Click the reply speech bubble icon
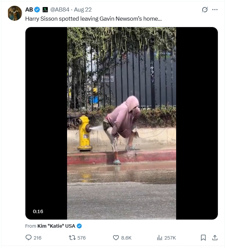 (x=29, y=238)
